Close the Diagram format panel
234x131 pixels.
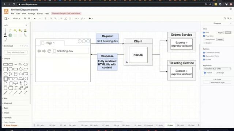(231, 23)
